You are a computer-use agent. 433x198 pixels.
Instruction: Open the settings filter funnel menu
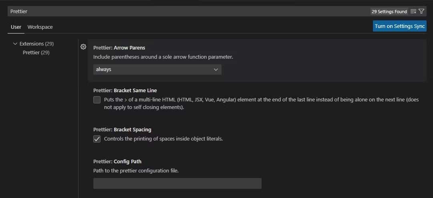421,12
